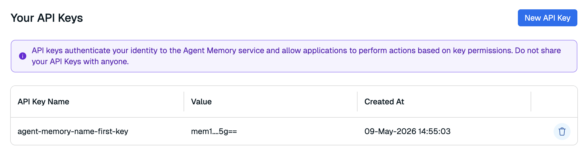This screenshot has height=155, width=587.
Task: Click "Do not share" warning sentence
Action: 538,50
